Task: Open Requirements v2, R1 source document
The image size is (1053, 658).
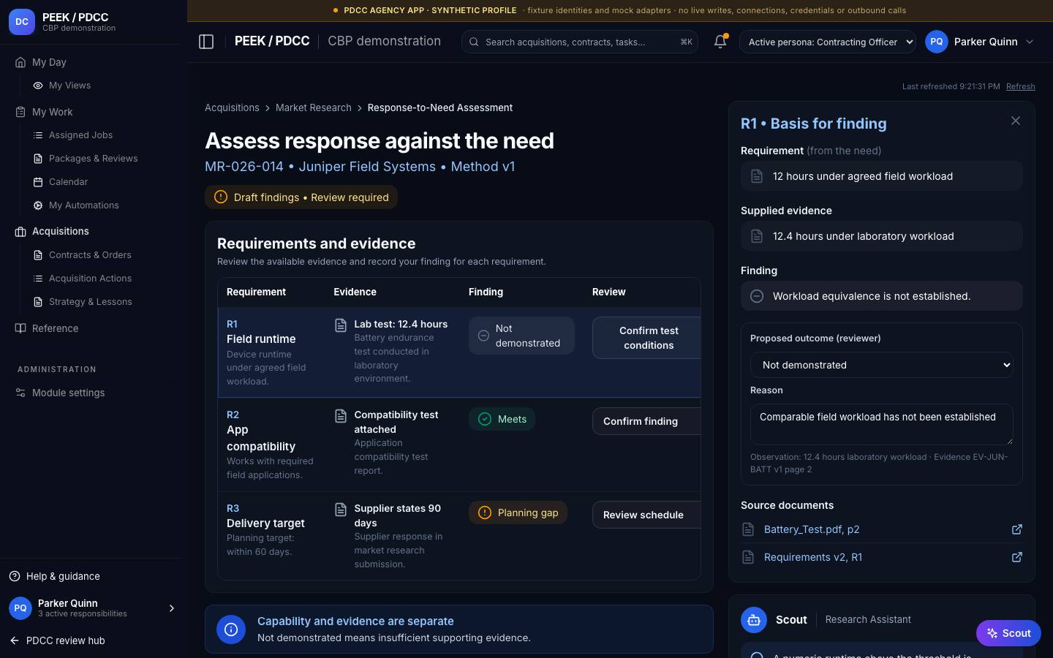Action: tap(813, 557)
